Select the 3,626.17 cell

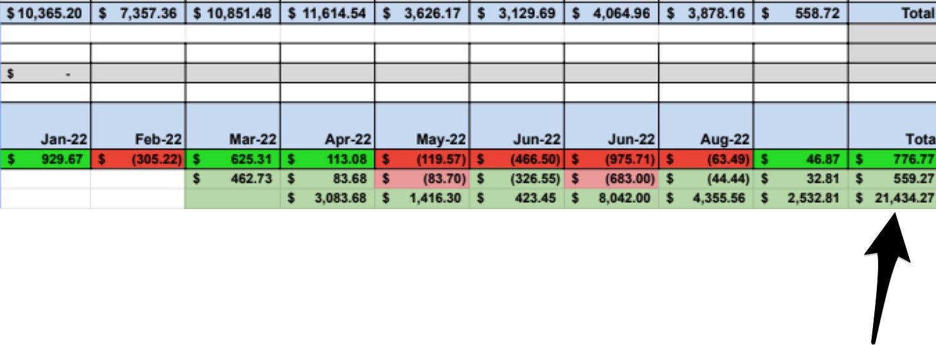pyautogui.click(x=422, y=13)
